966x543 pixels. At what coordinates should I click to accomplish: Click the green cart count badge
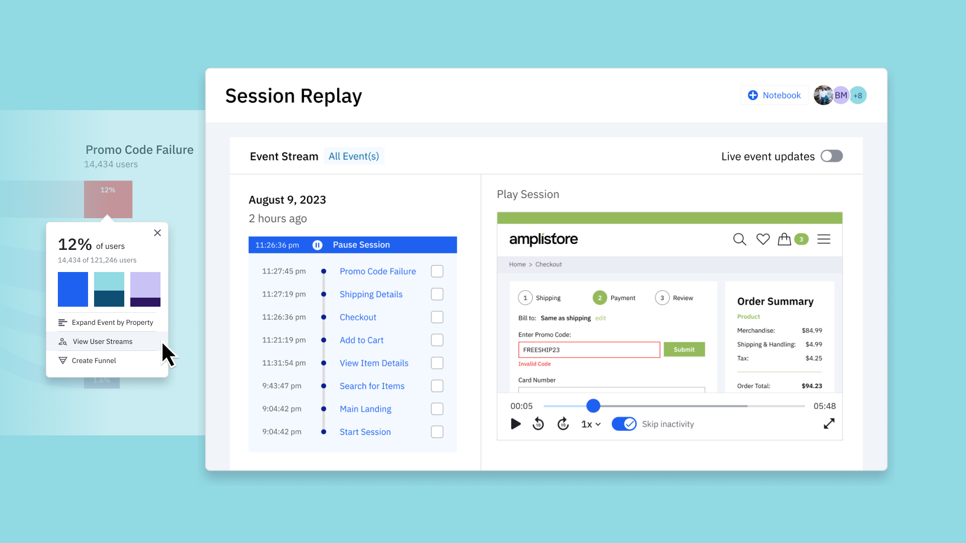point(801,239)
